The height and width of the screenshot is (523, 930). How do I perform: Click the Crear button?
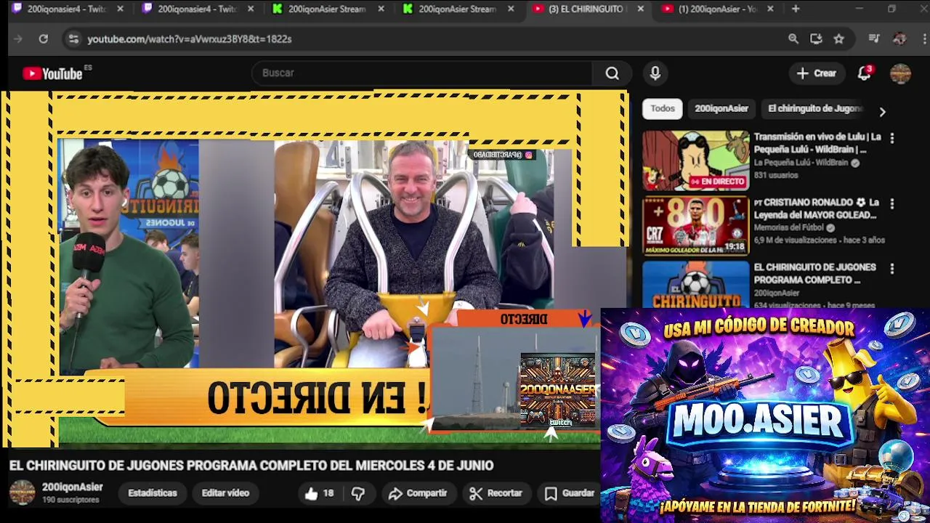click(x=817, y=73)
